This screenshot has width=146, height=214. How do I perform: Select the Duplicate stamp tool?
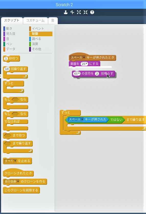[66, 12]
